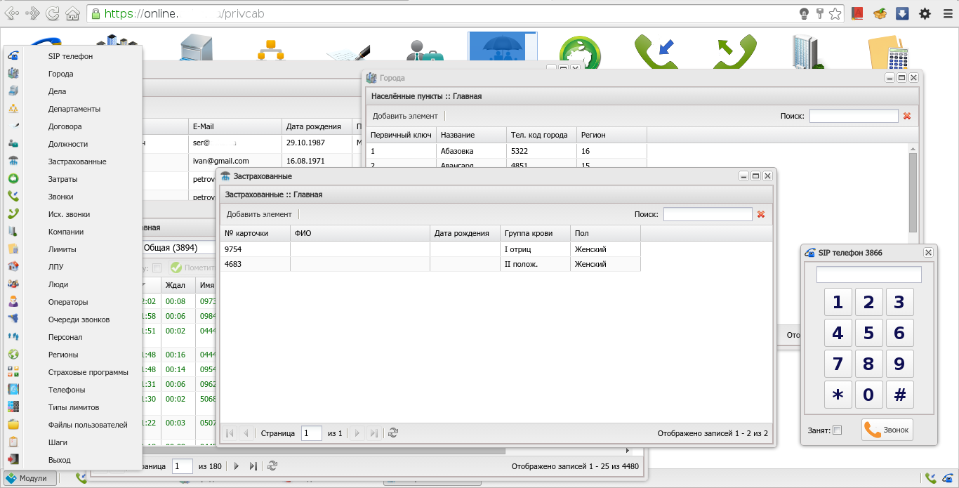This screenshot has width=959, height=488.
Task: Clear search with red X in Застрахованные
Action: click(x=761, y=214)
